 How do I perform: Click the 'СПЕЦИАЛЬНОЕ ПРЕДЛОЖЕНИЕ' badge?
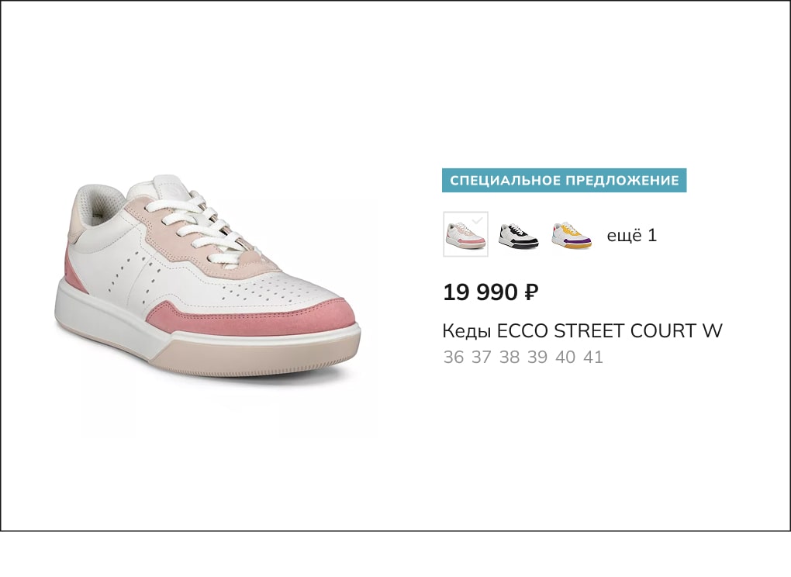[564, 181]
